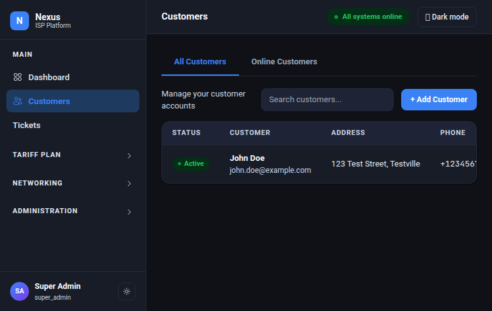492x311 pixels.
Task: Select Customers in the sidebar
Action: click(x=73, y=101)
